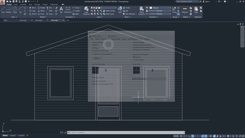Click the Rotate tool
Screen dimensions: 245x138
41,8
